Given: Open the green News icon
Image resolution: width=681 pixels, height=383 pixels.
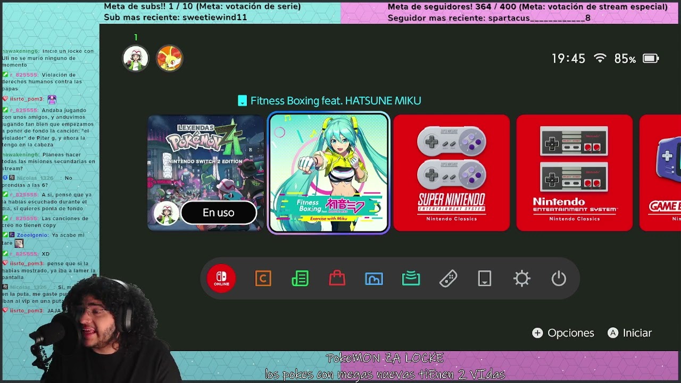Looking at the screenshot, I should (x=300, y=278).
